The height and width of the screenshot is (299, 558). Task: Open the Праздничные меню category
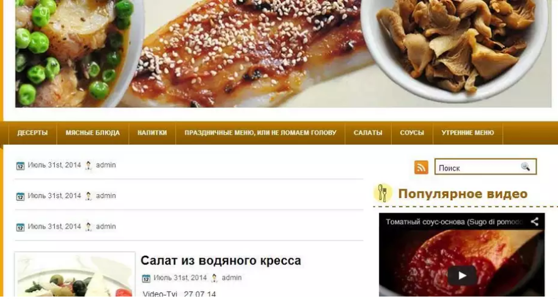coord(260,133)
